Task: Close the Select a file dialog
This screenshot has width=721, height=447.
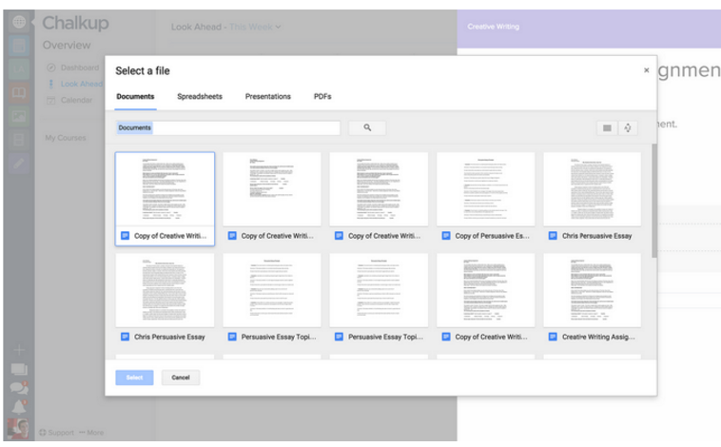Action: click(x=646, y=70)
